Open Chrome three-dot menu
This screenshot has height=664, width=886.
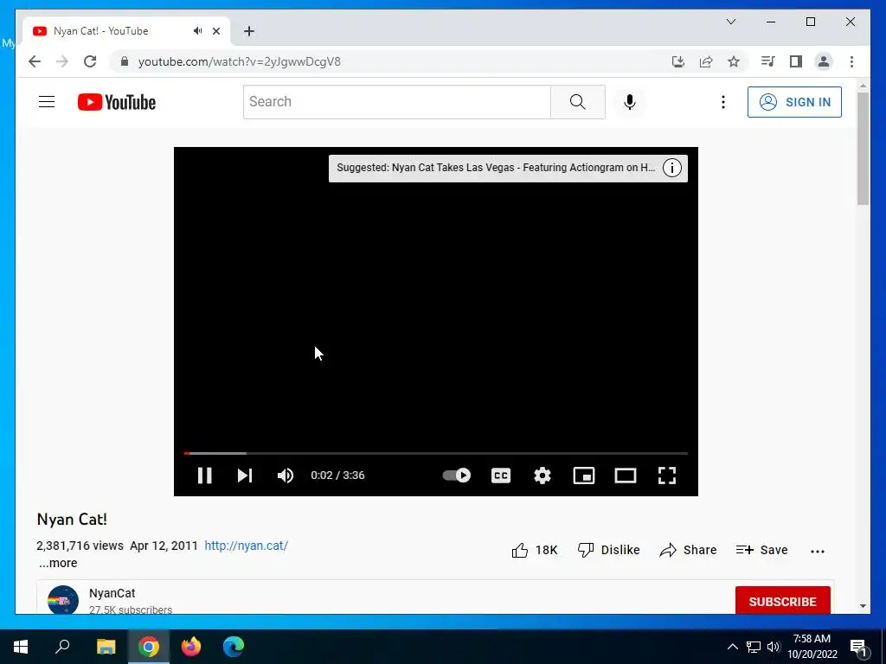851,61
